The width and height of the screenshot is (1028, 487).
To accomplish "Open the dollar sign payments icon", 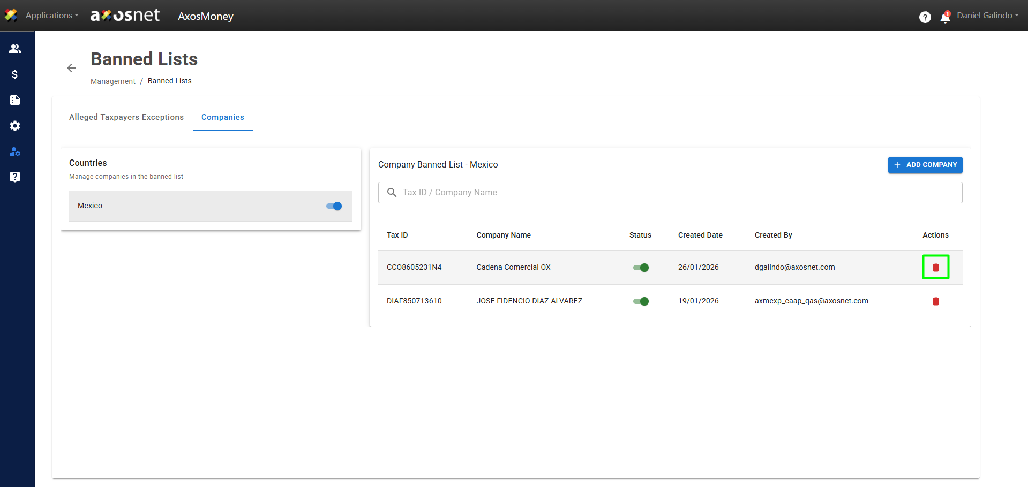I will [x=15, y=74].
